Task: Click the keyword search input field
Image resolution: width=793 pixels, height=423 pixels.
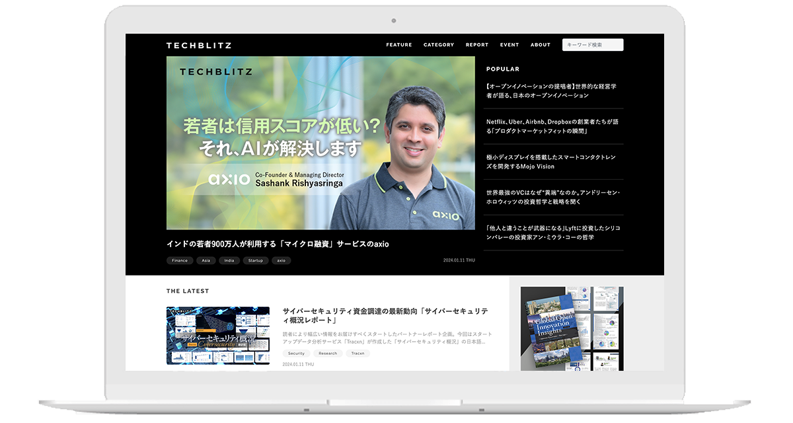Action: pos(591,44)
